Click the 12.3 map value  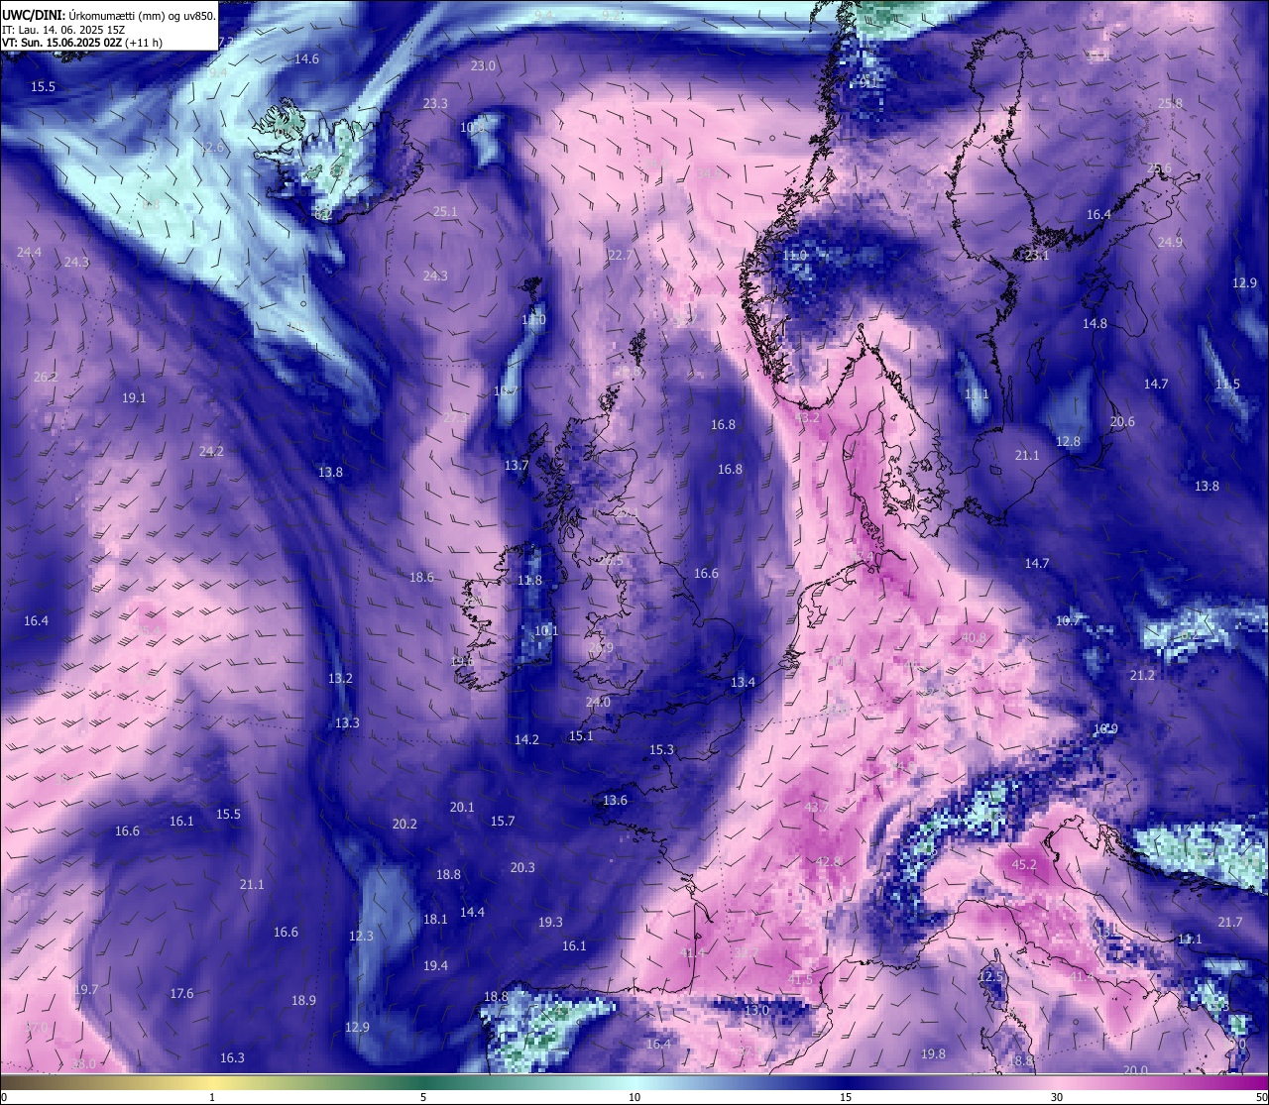[361, 937]
